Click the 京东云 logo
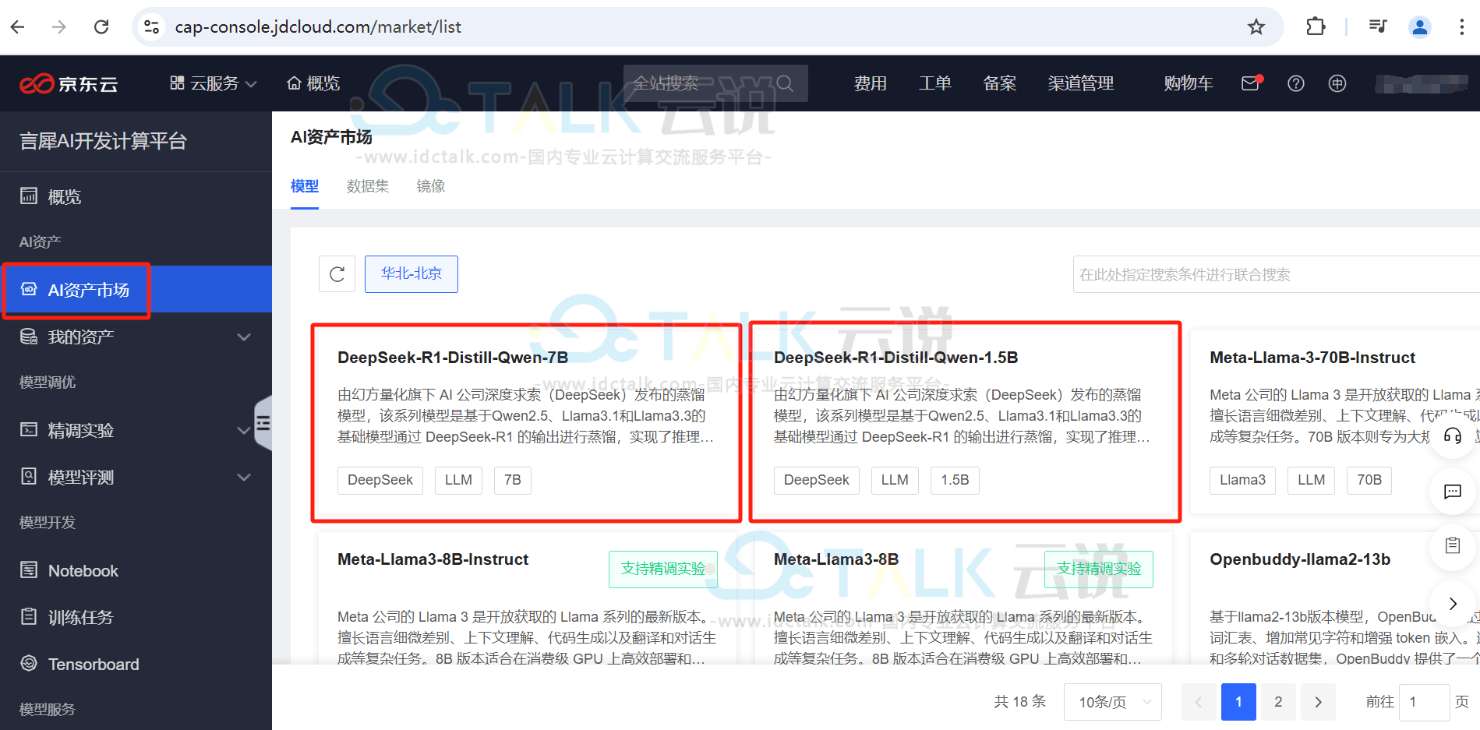Viewport: 1480px width, 730px height. click(x=69, y=83)
